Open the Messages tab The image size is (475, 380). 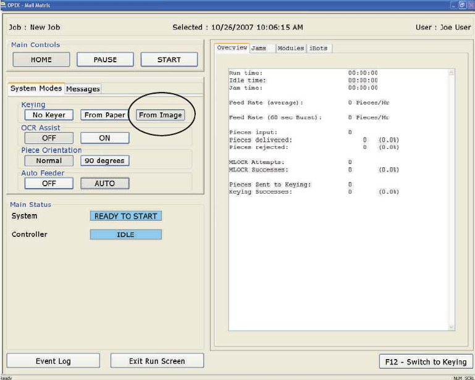[83, 89]
